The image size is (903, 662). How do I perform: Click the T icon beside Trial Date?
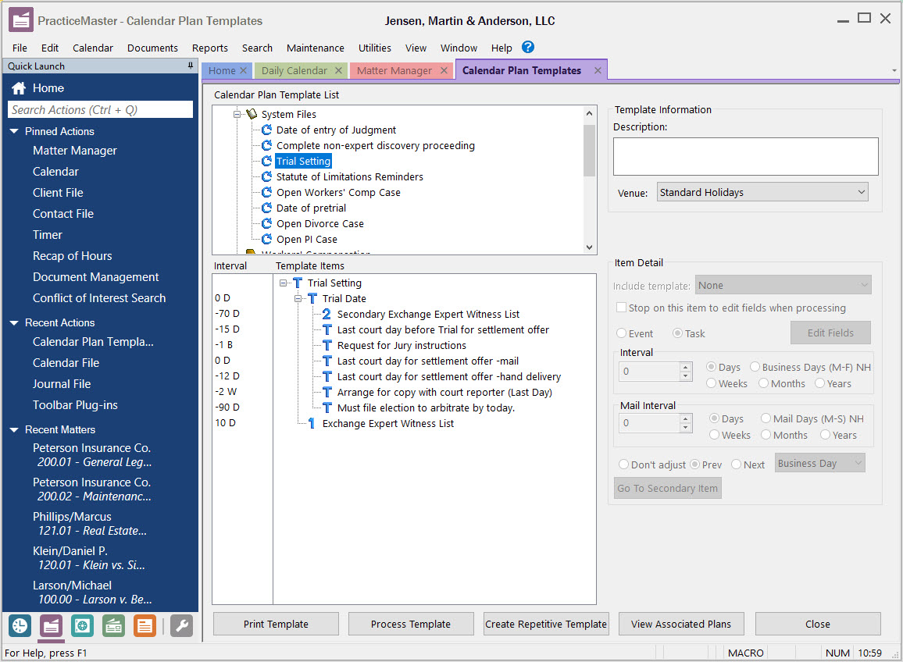coord(312,298)
